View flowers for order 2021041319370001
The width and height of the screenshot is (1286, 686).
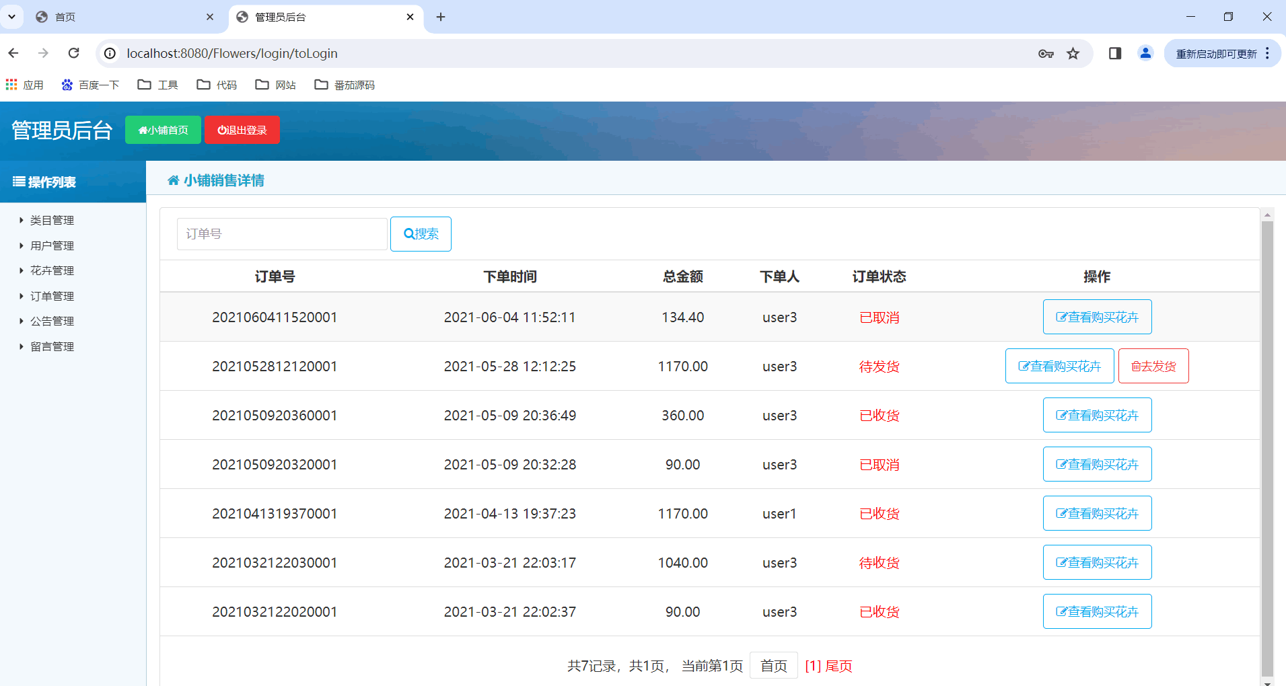pos(1097,513)
